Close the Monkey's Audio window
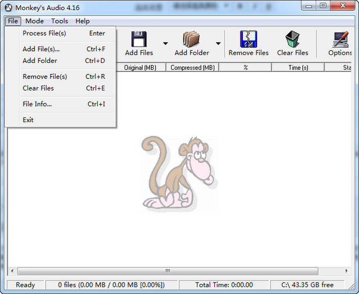The height and width of the screenshot is (294, 359). coord(343,6)
